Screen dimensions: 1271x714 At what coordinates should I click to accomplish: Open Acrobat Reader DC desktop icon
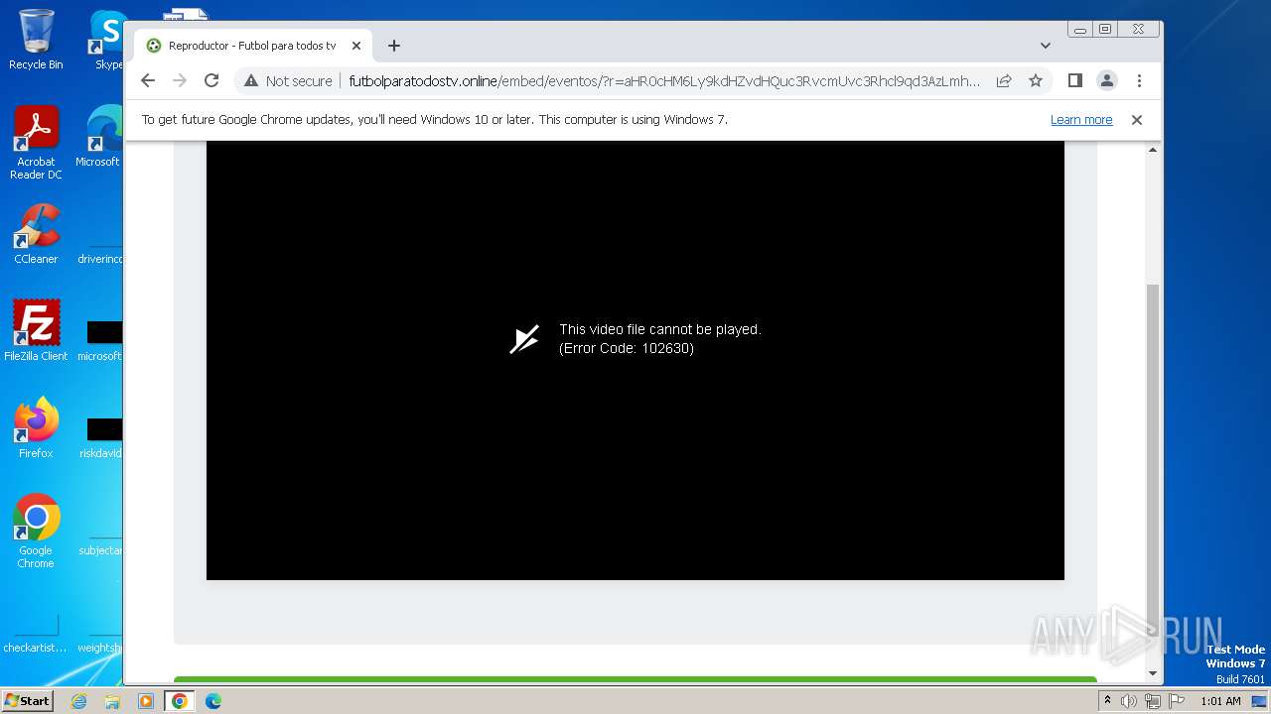[x=36, y=143]
